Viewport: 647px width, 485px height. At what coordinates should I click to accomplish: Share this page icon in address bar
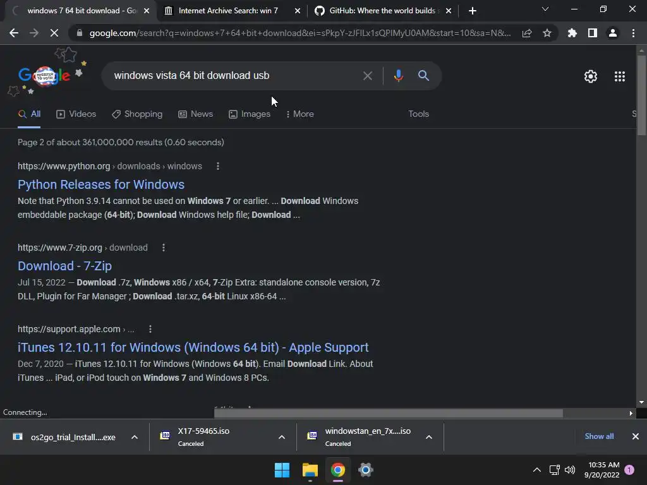(527, 33)
